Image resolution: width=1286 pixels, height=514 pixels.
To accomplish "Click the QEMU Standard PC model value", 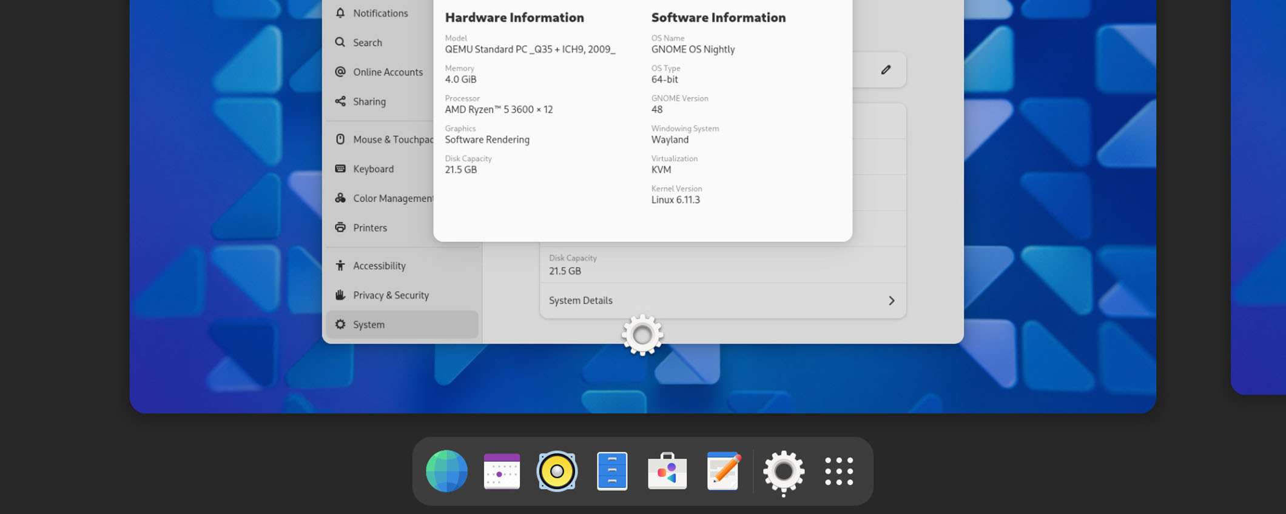I will (530, 49).
